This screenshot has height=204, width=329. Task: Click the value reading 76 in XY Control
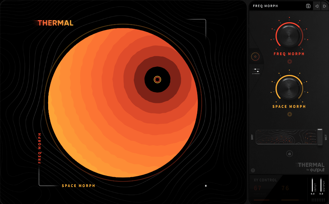(x=285, y=188)
